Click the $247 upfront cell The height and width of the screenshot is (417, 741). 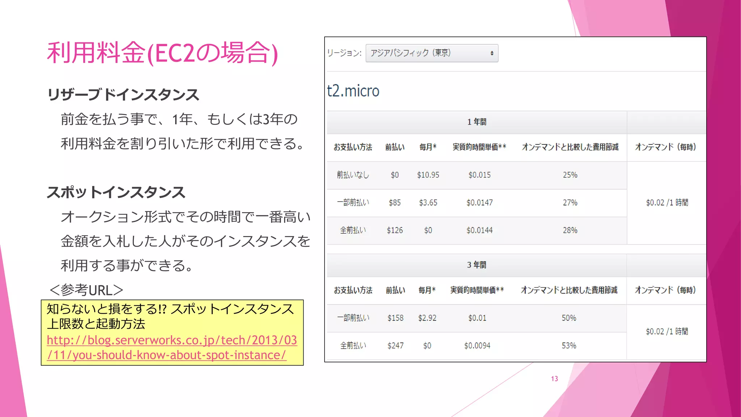395,346
